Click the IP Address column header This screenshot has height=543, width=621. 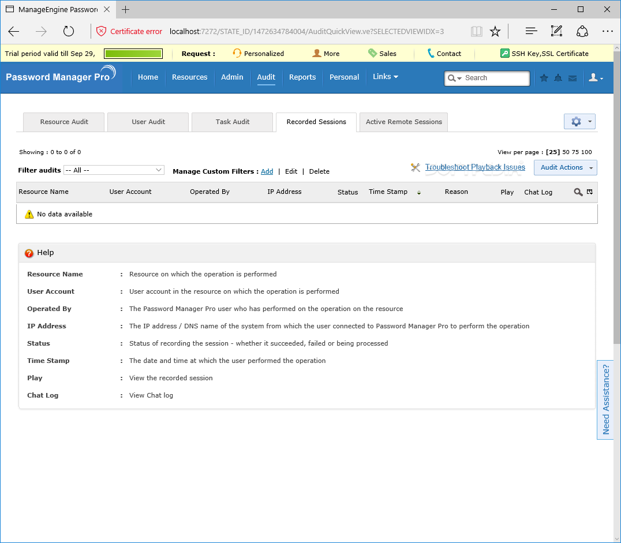tap(285, 192)
